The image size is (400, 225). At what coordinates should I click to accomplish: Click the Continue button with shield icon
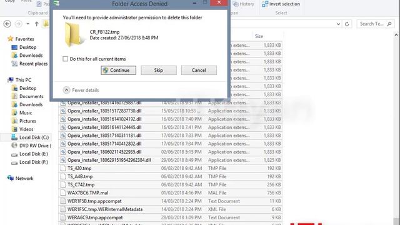[x=118, y=70]
